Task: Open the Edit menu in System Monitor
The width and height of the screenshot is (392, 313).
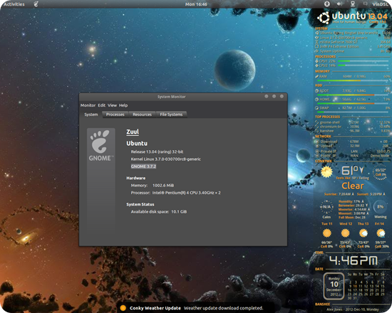Action: 101,105
